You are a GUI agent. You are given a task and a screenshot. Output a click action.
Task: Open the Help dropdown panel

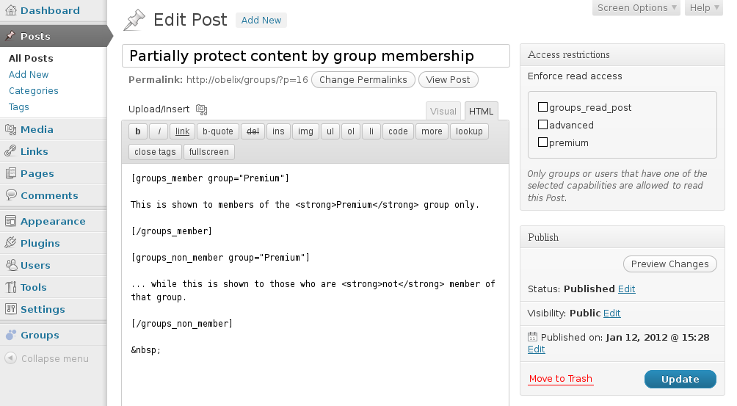point(704,8)
